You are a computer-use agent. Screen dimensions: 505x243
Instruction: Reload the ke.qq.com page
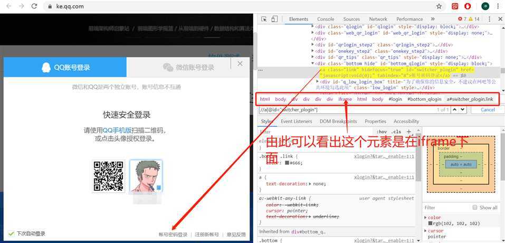tap(34, 6)
